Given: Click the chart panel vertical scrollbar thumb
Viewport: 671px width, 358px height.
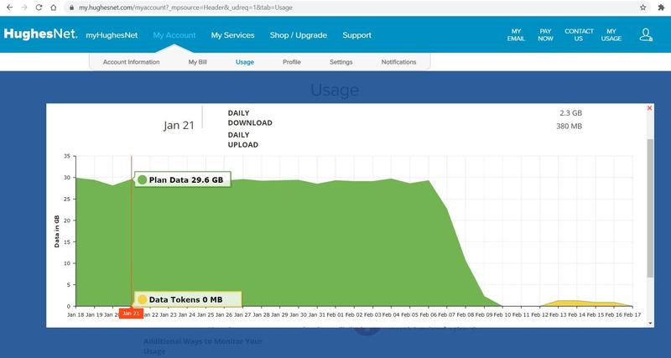Looking at the screenshot, I should 650,208.
